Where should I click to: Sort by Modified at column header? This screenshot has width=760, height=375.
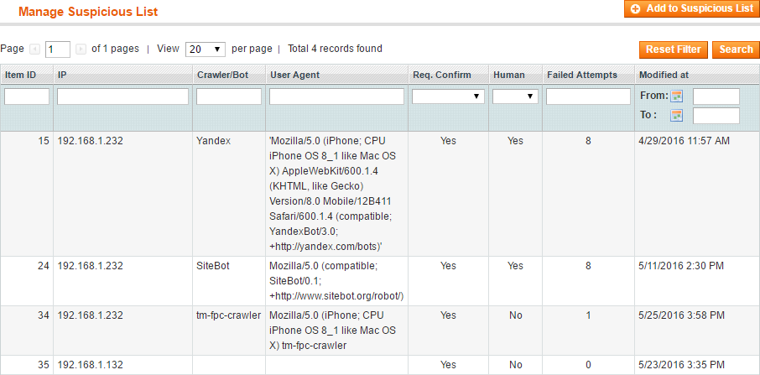click(x=664, y=76)
